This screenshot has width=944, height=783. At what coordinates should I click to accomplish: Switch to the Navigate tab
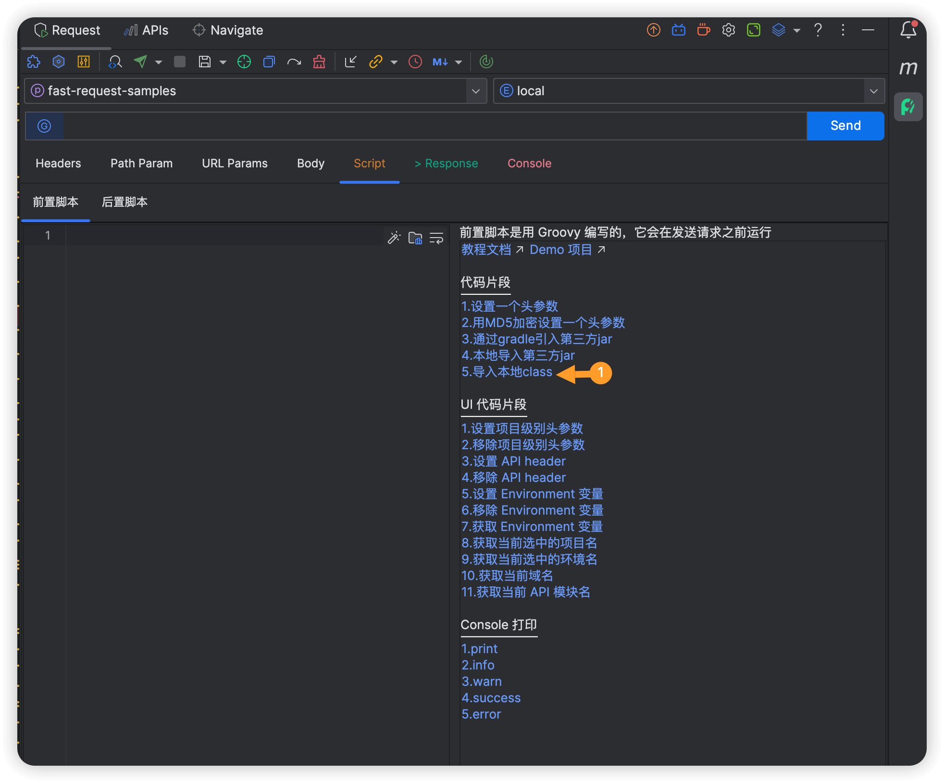228,30
